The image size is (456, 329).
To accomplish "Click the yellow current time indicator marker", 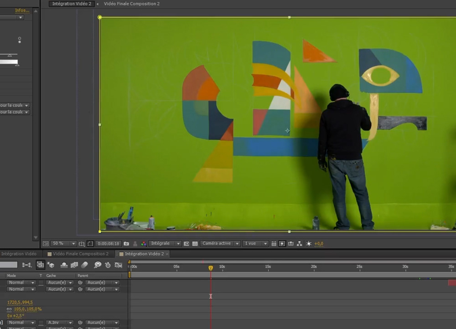I will pyautogui.click(x=211, y=268).
